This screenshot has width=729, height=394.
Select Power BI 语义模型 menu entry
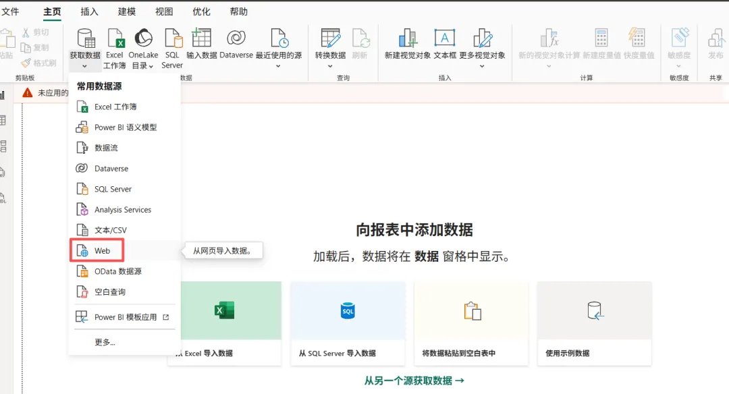click(125, 128)
